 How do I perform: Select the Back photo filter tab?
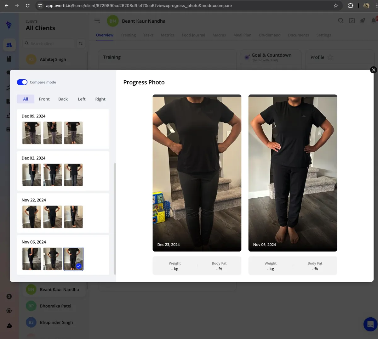pyautogui.click(x=63, y=99)
